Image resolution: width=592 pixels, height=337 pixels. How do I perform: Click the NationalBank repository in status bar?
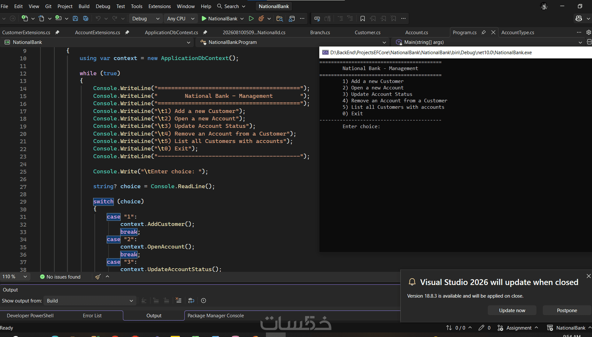pos(569,328)
